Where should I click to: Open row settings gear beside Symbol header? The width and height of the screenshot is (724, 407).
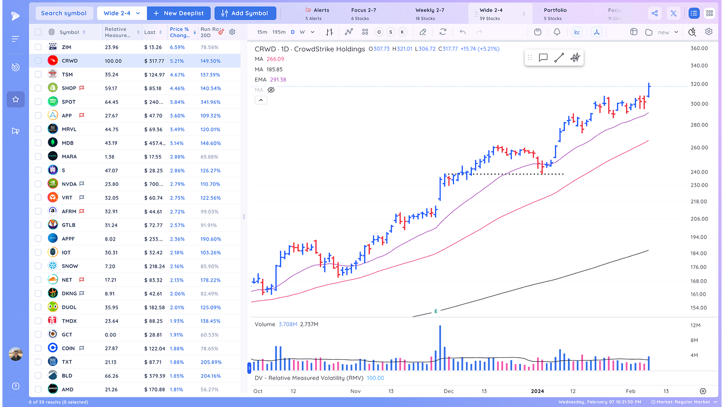[52, 32]
